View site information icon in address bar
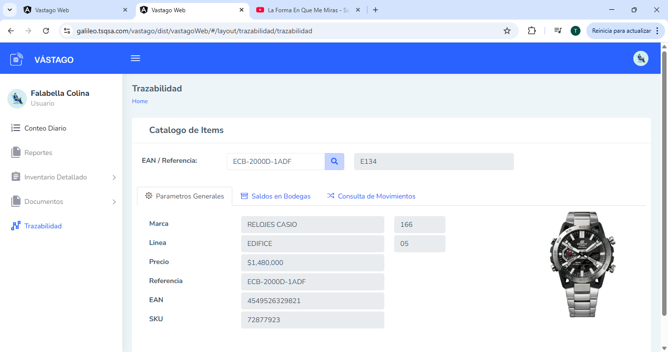Viewport: 668px width, 352px height. 67,31
